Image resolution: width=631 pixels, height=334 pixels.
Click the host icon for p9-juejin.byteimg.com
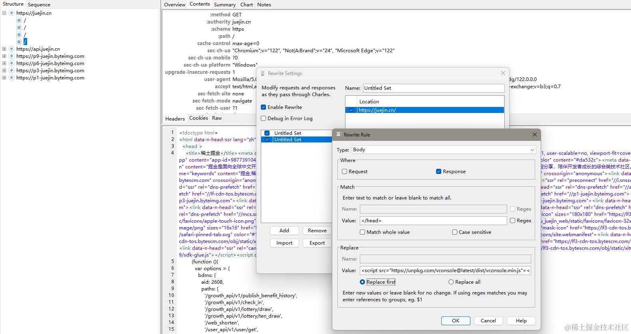click(x=12, y=56)
